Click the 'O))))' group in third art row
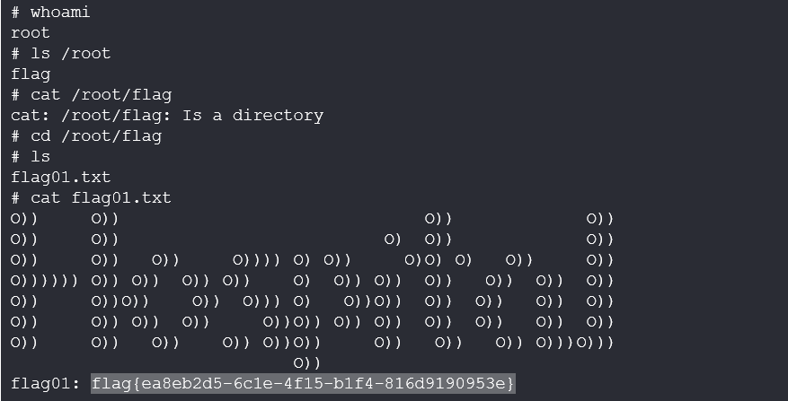 256,260
